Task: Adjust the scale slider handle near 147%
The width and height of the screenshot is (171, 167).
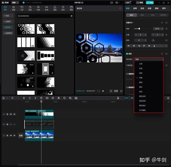Action: (139, 29)
